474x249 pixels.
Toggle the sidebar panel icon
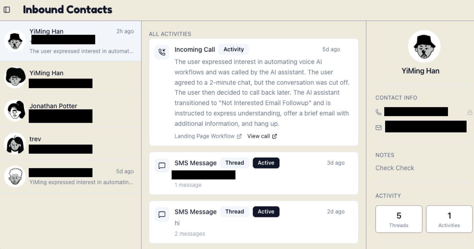point(7,10)
